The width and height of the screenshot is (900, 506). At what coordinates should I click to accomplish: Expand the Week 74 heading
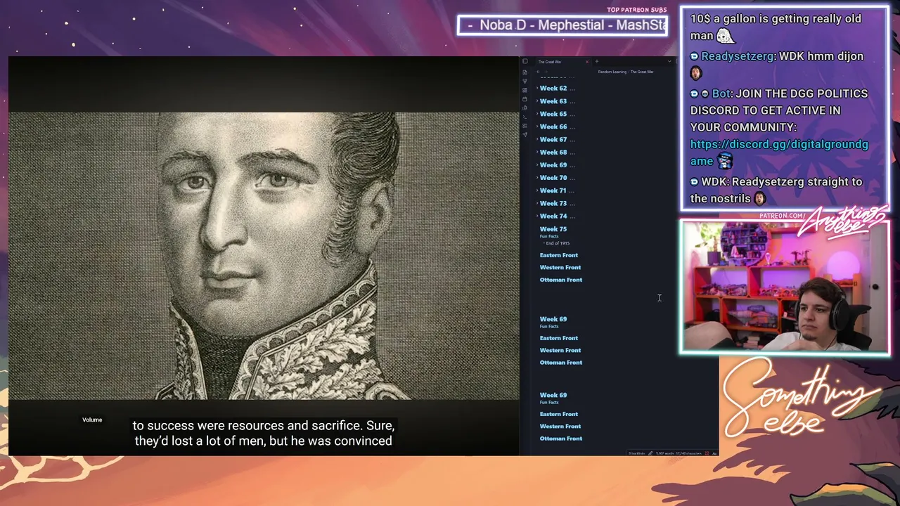pyautogui.click(x=537, y=216)
